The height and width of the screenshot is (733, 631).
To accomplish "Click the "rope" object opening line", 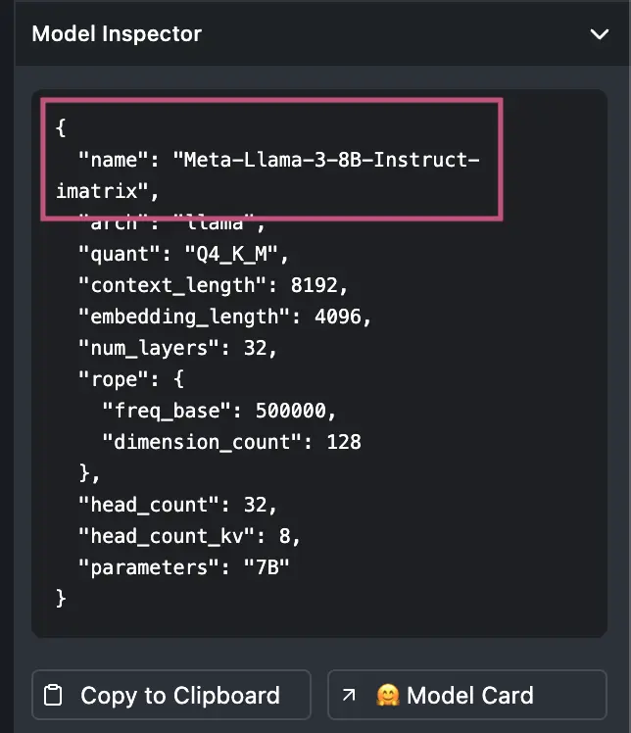I will tap(131, 379).
